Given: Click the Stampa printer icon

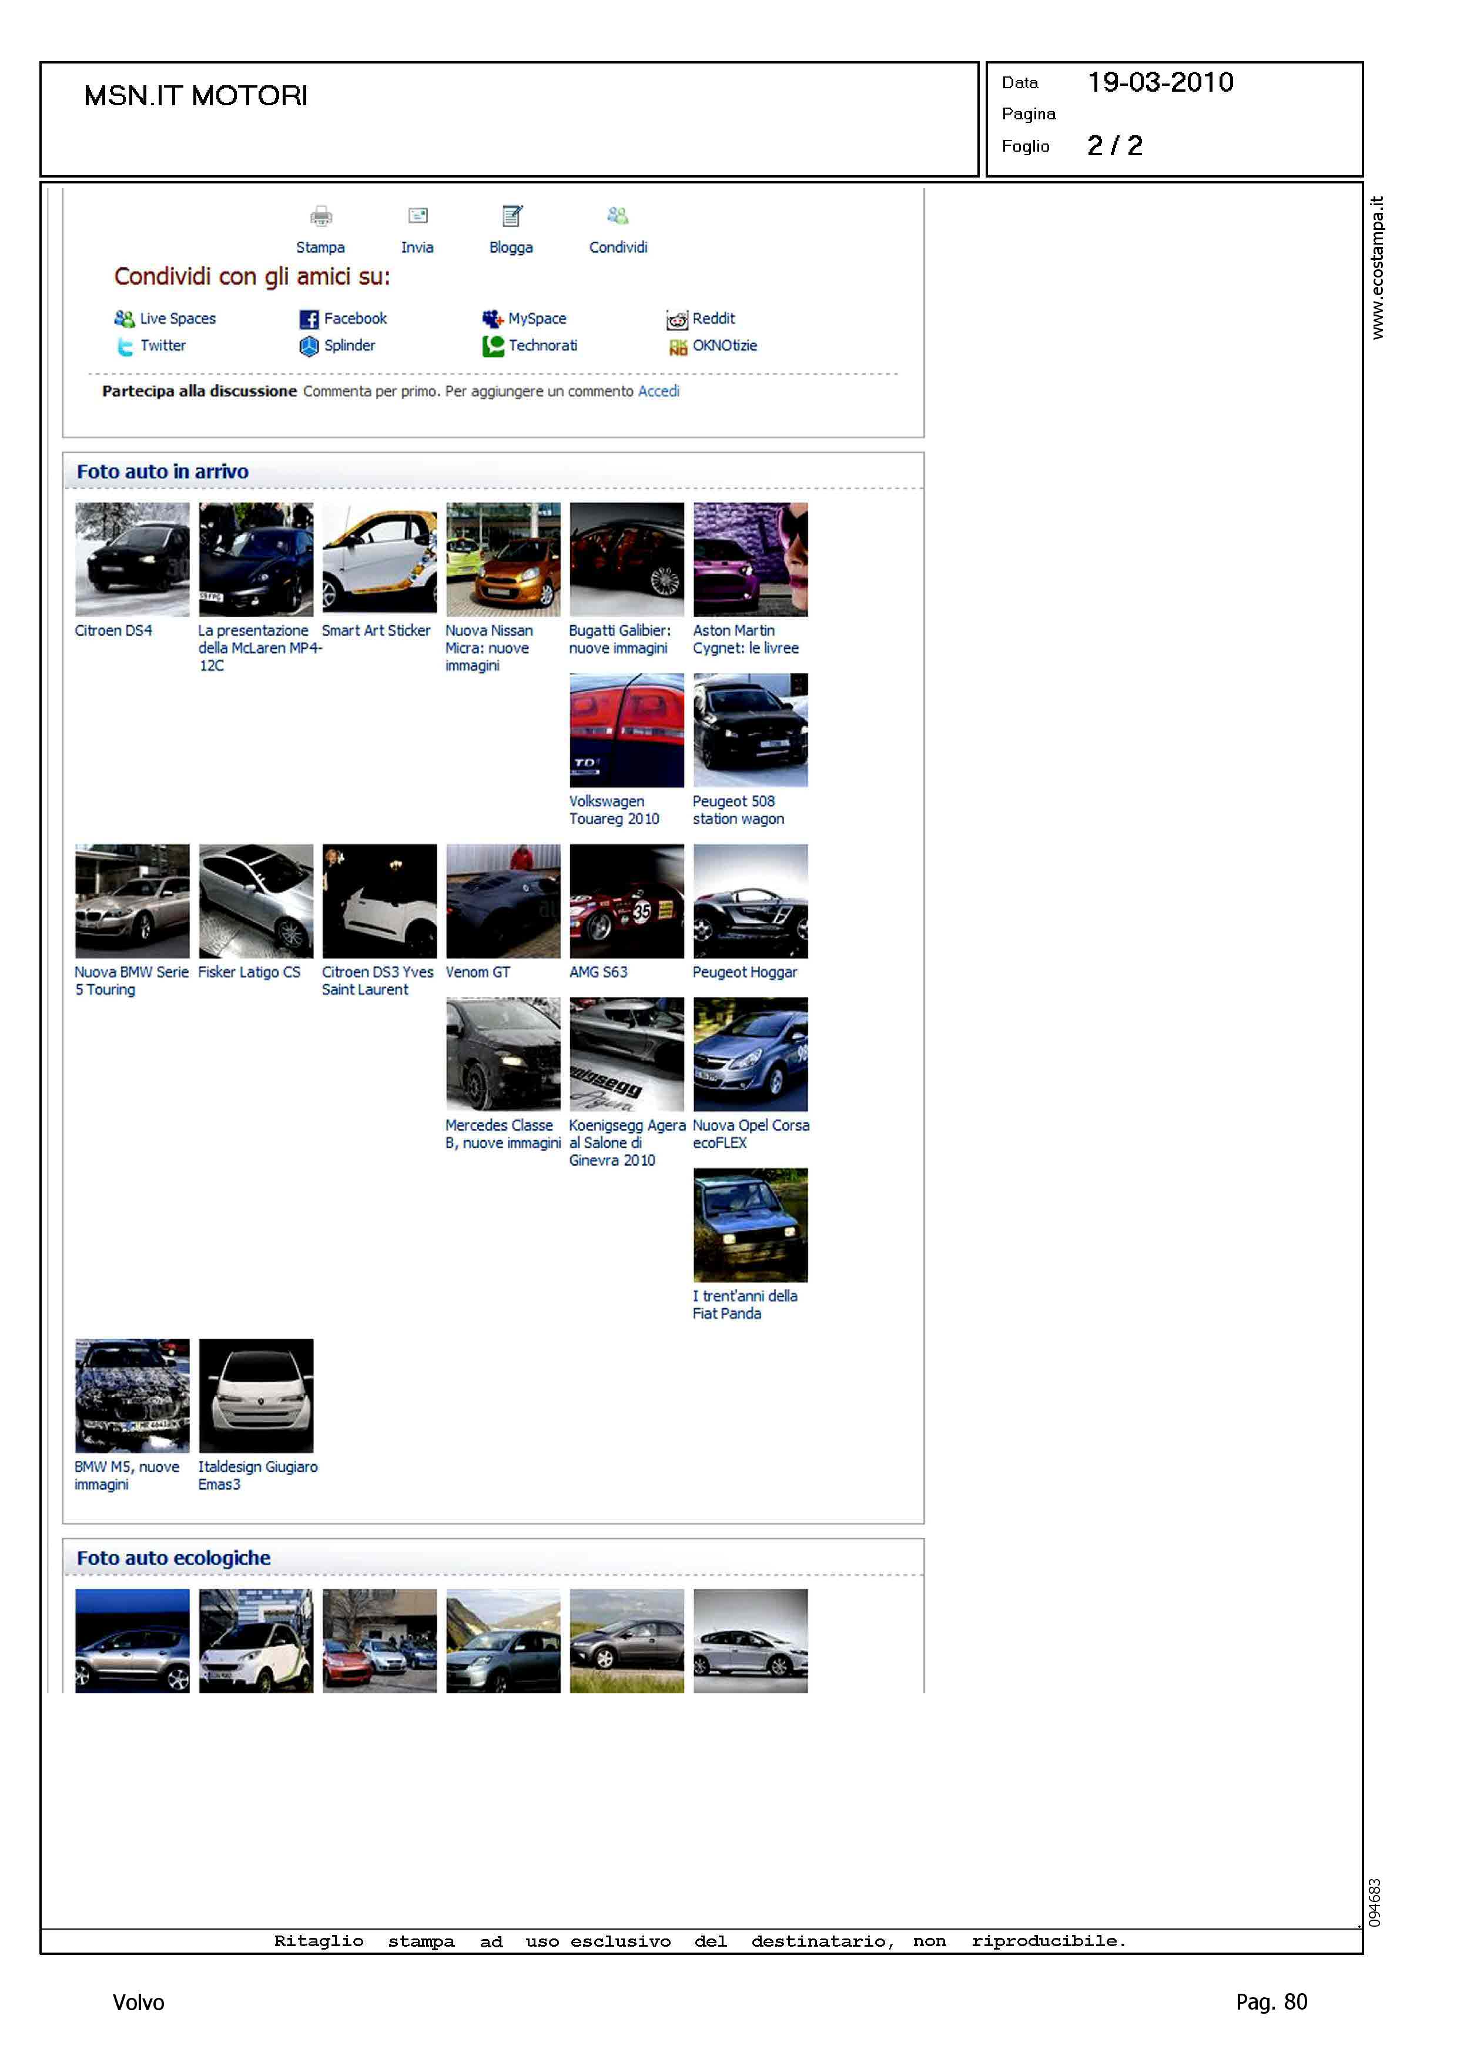Looking at the screenshot, I should (321, 216).
